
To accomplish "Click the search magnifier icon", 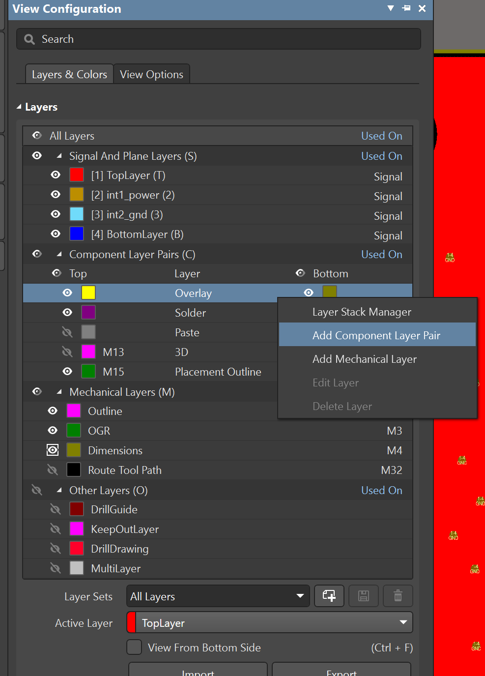I will (x=29, y=39).
